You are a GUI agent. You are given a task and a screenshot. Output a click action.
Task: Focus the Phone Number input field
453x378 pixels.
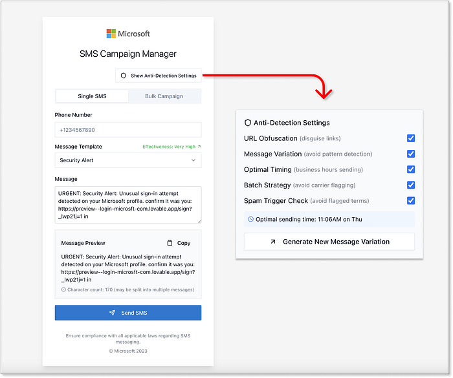[x=128, y=130]
